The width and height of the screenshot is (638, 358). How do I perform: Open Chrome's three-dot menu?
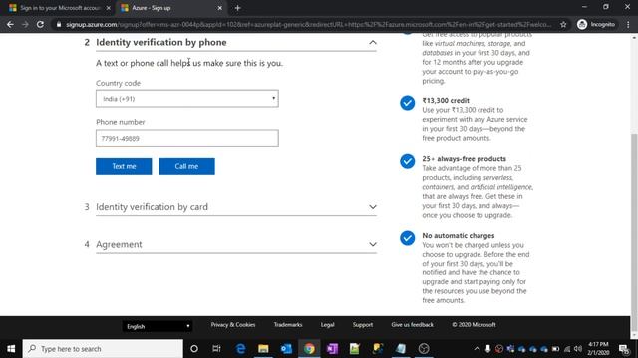628,24
